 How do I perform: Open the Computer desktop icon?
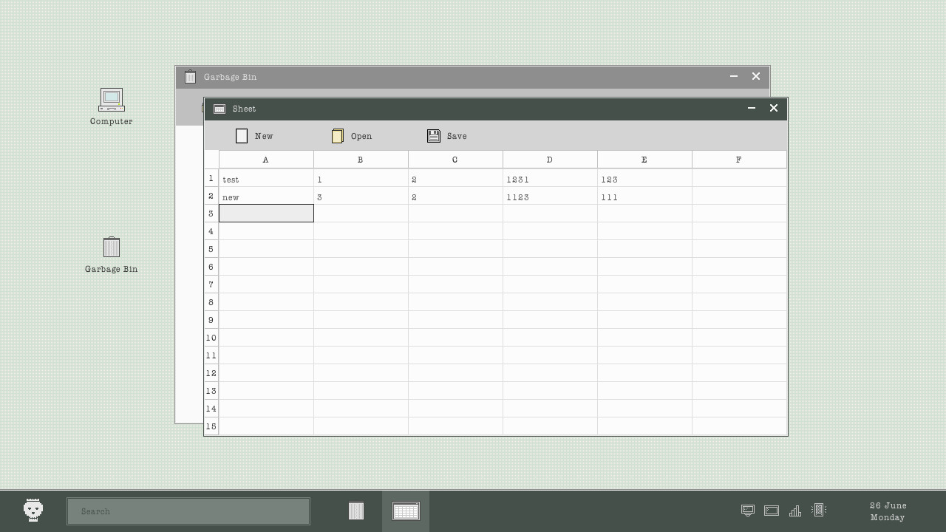pyautogui.click(x=112, y=100)
